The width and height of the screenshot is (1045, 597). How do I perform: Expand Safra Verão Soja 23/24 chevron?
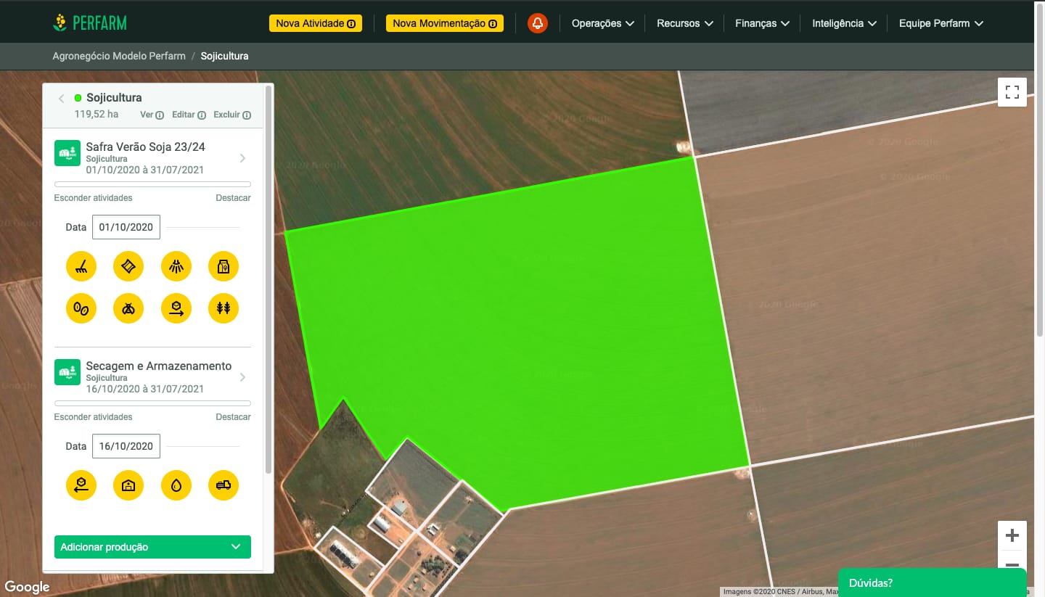[242, 158]
